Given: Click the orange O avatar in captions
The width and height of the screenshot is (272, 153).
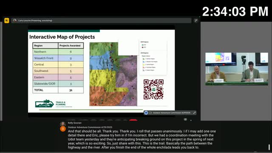Looking at the screenshot, I should [x=63, y=129].
